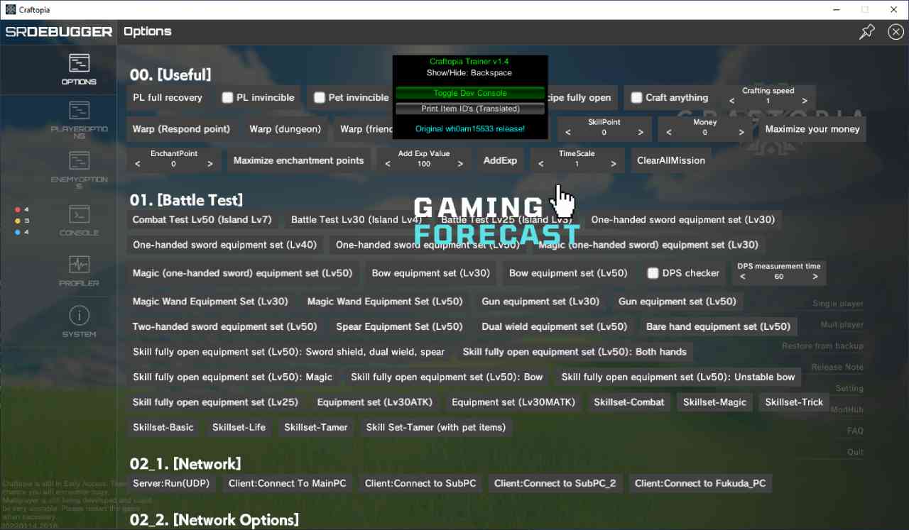Decrease Add Exp Value
The width and height of the screenshot is (909, 530).
[388, 164]
